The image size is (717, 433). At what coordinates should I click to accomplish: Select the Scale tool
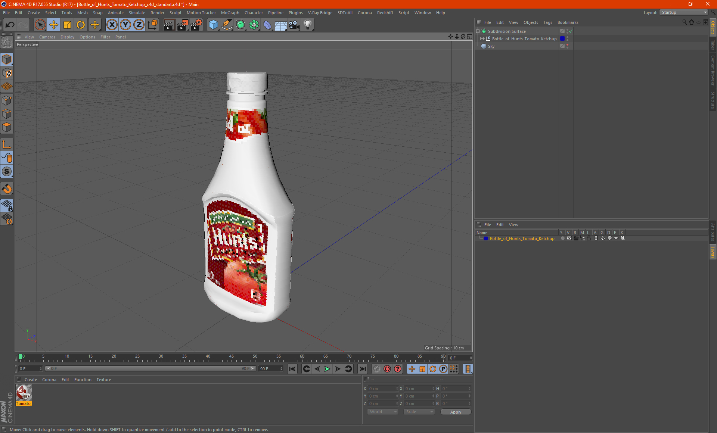tap(67, 25)
